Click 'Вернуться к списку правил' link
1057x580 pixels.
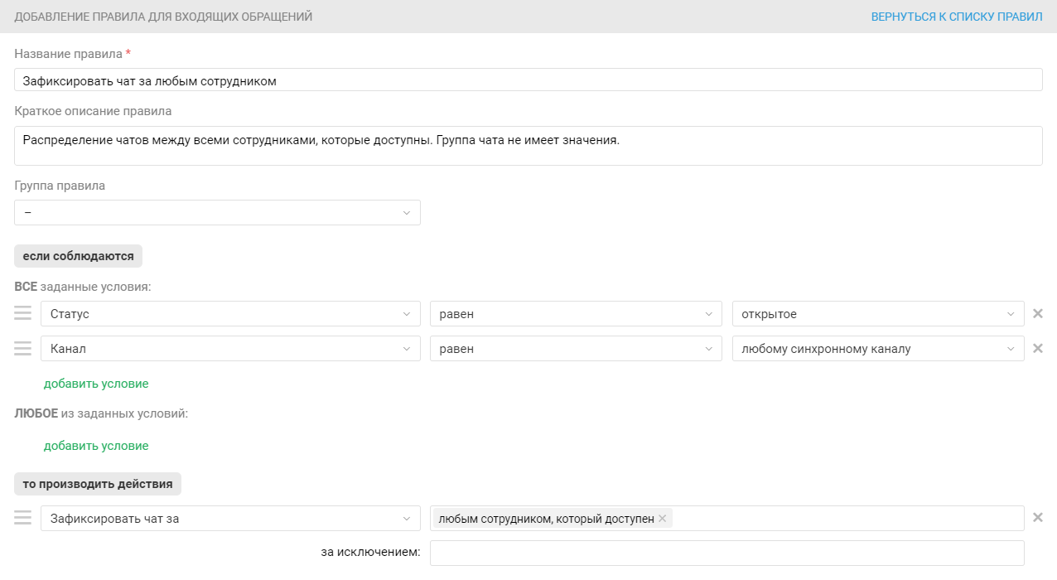pos(956,17)
